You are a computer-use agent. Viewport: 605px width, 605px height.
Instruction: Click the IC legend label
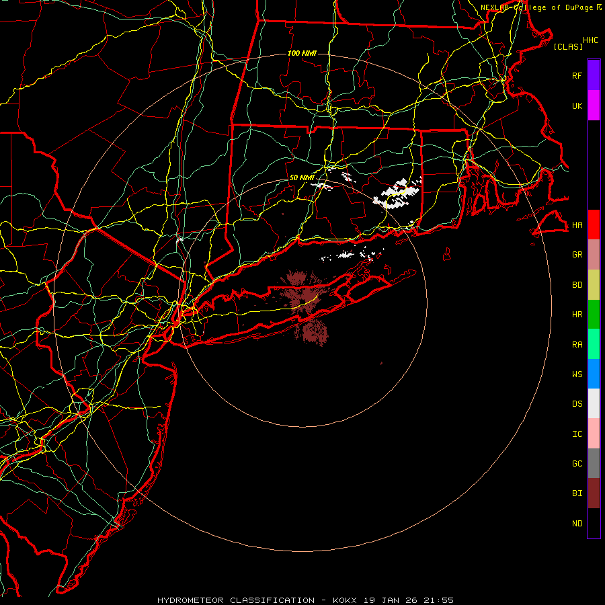coord(577,434)
